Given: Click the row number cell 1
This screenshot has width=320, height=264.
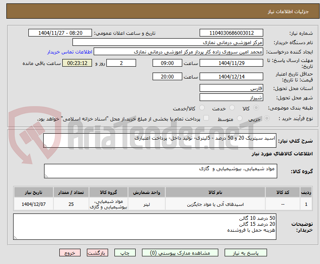Looking at the screenshot, I should 306,204.
